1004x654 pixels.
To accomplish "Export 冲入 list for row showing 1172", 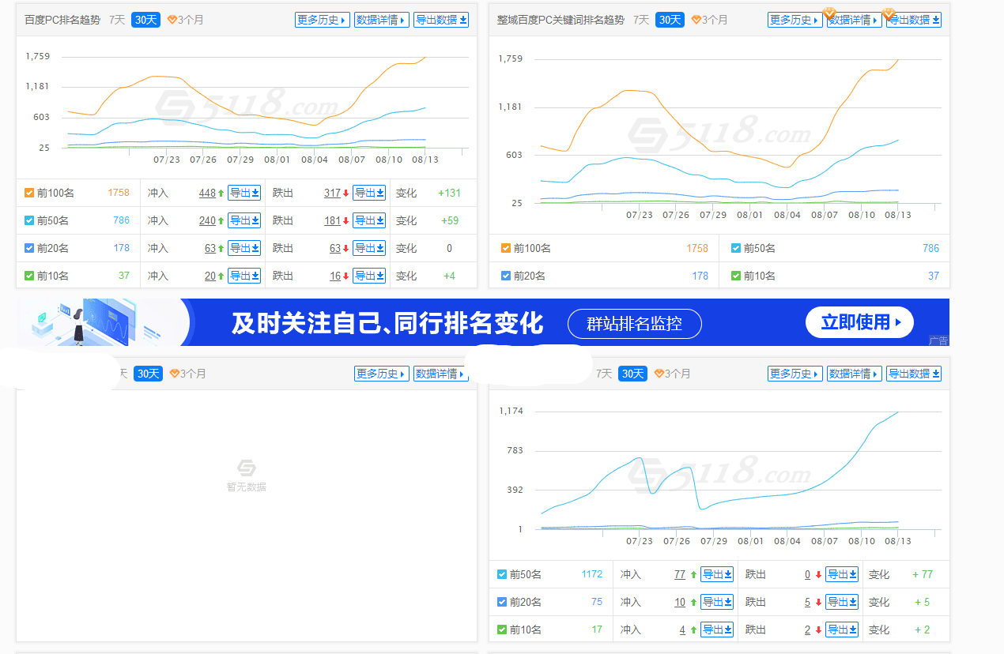I will tap(717, 574).
